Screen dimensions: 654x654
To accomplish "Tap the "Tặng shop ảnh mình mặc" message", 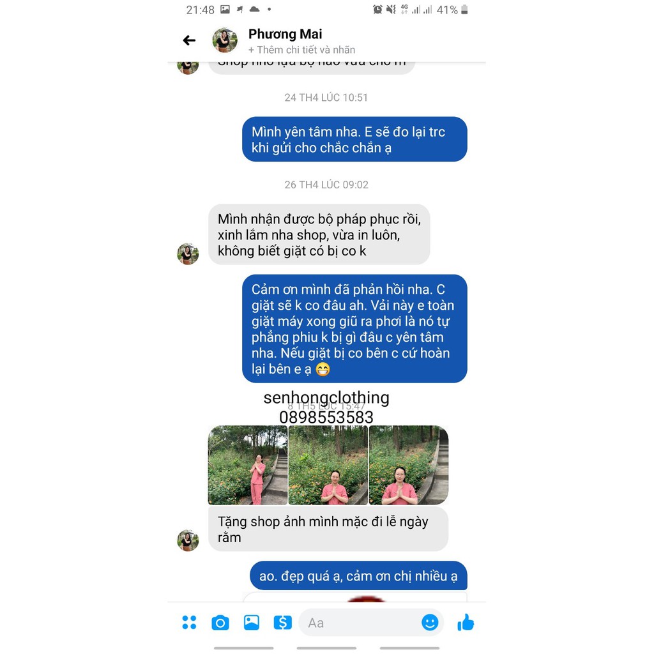I will [x=328, y=529].
